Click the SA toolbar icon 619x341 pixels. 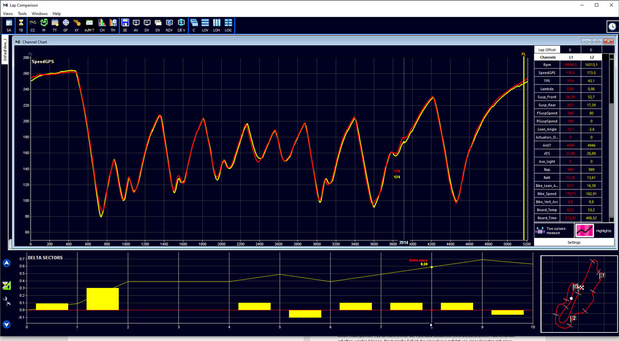[9, 25]
